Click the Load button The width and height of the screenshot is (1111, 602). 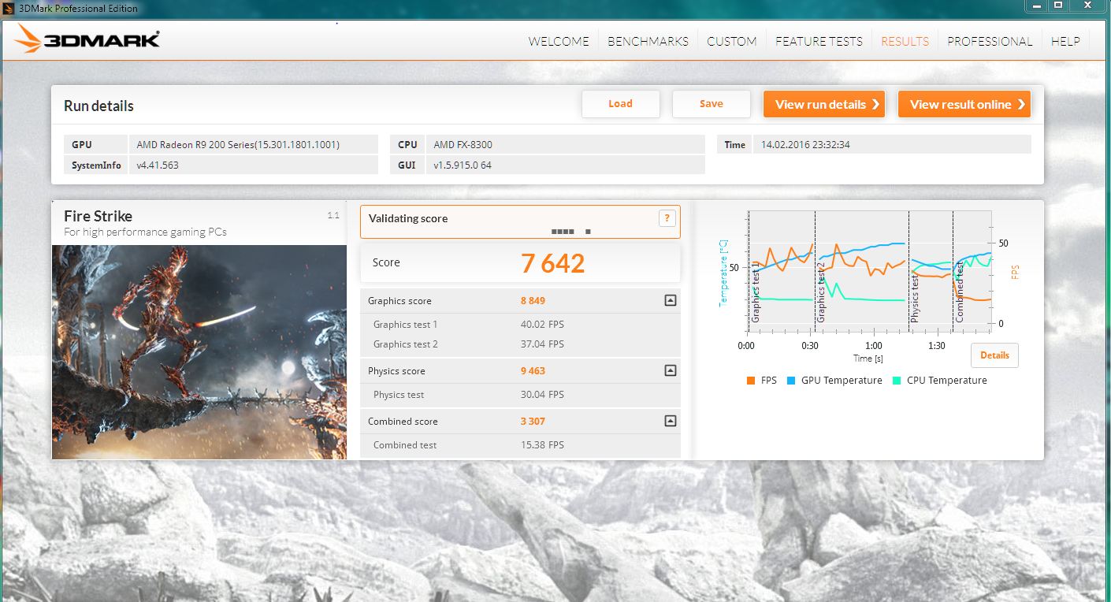tap(621, 104)
